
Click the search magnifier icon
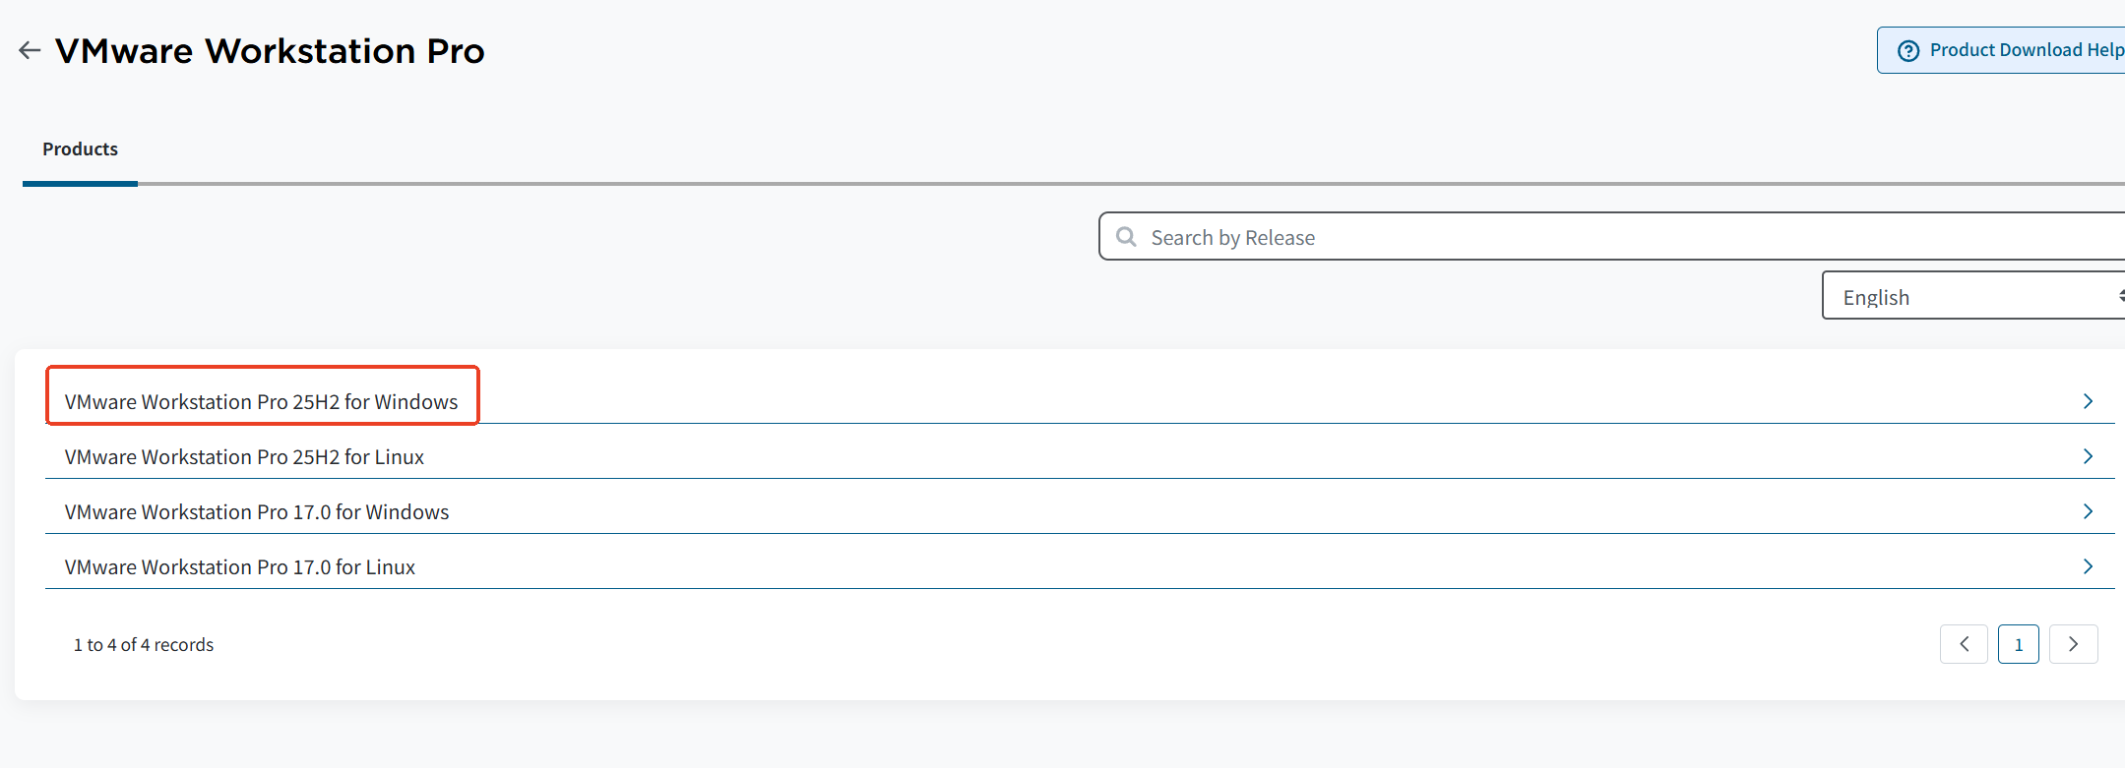click(x=1126, y=237)
